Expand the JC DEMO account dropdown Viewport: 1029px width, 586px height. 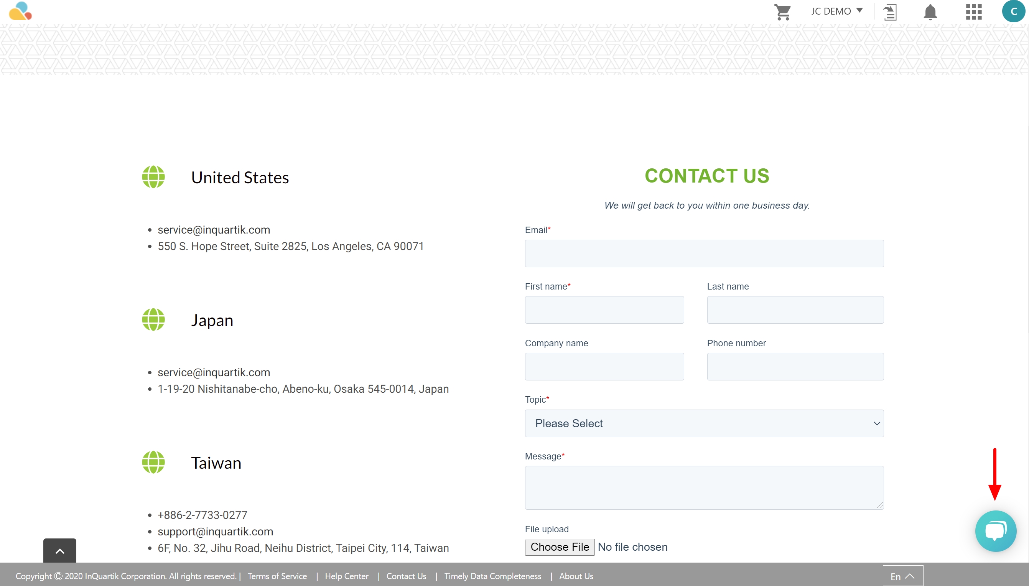[x=836, y=11]
